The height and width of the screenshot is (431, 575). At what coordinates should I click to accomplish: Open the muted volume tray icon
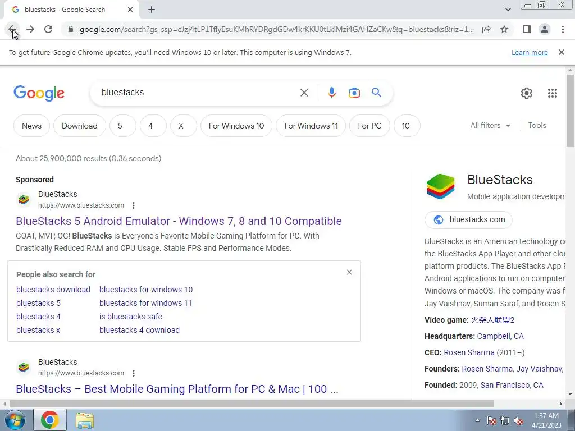click(518, 421)
